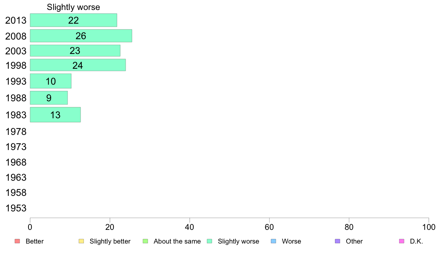Click the Worse legend text label
The image size is (439, 272).
click(292, 241)
